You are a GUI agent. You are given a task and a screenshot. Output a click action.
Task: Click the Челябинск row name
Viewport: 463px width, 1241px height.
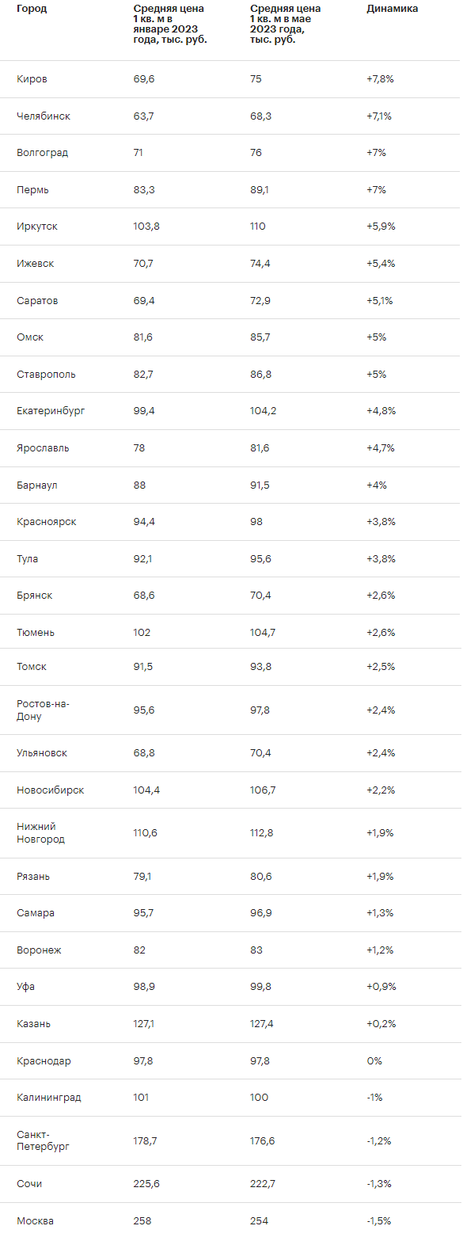tap(44, 116)
